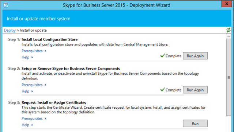Click the green checkmark beside Step 1 Complete
The height and width of the screenshot is (132, 234).
click(x=162, y=56)
